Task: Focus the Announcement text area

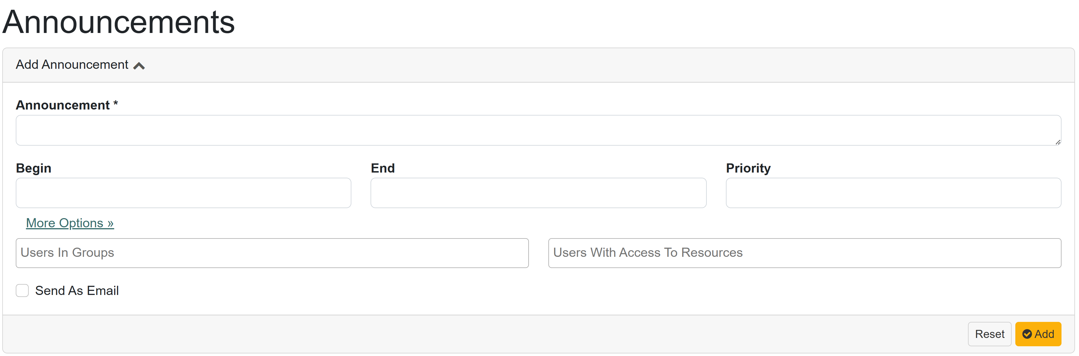Action: coord(538,130)
